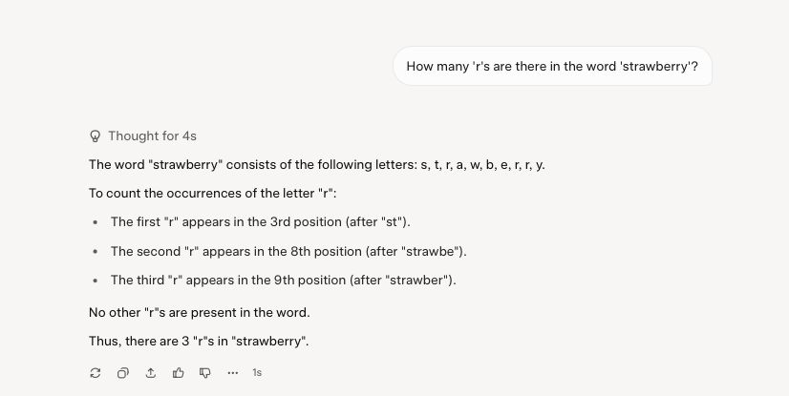
Task: Select the user's strawberry question bubble
Action: pos(552,67)
